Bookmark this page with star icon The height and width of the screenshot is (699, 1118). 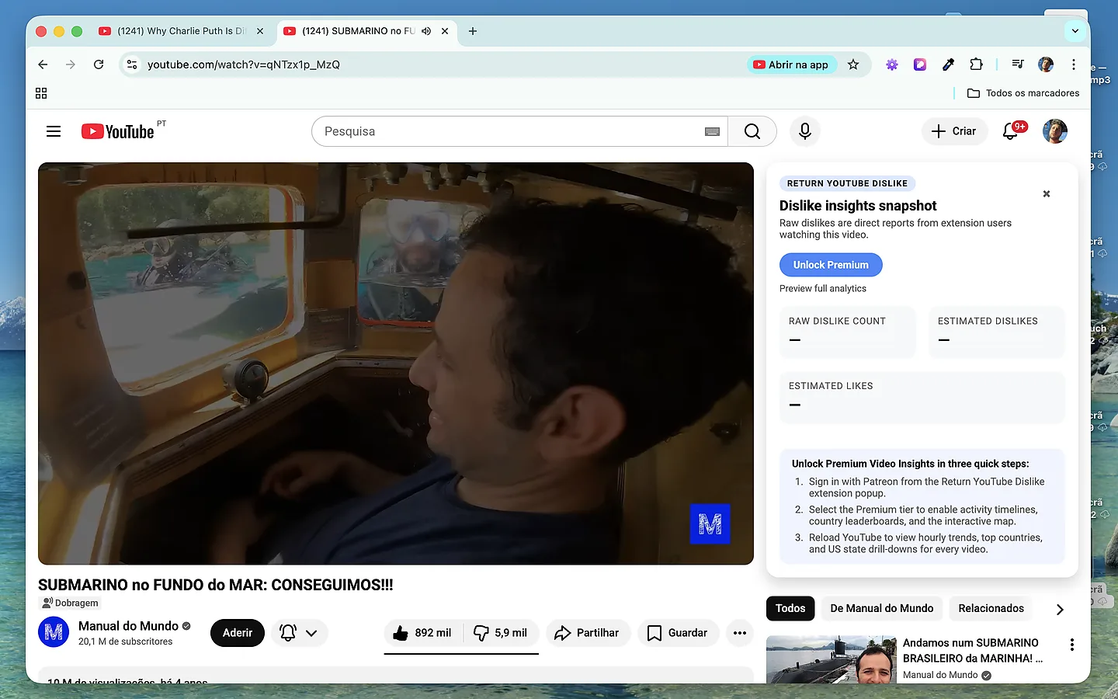853,64
